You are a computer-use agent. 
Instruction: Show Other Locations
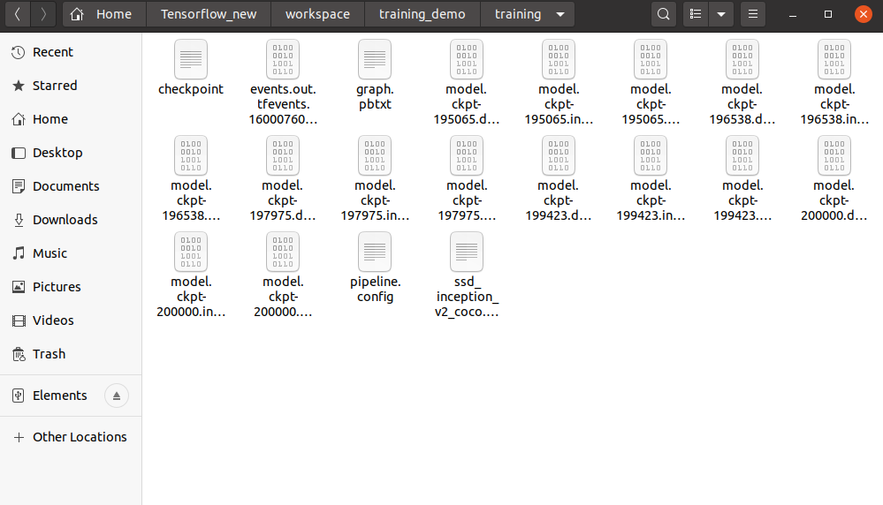pos(80,437)
